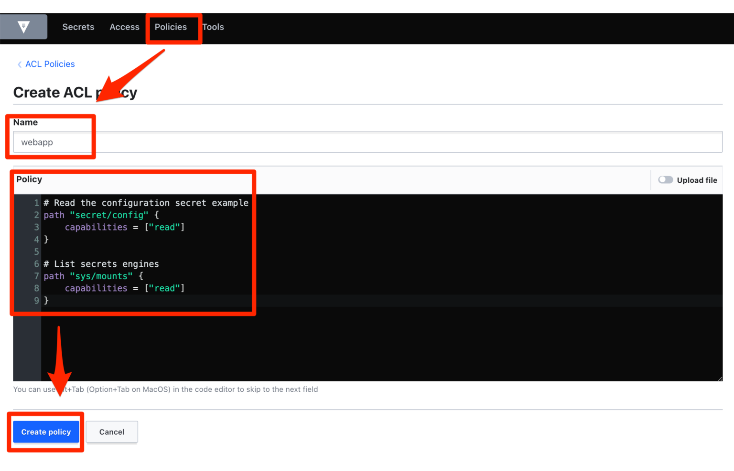
Task: Return to the ACL Policies list
Action: [50, 64]
